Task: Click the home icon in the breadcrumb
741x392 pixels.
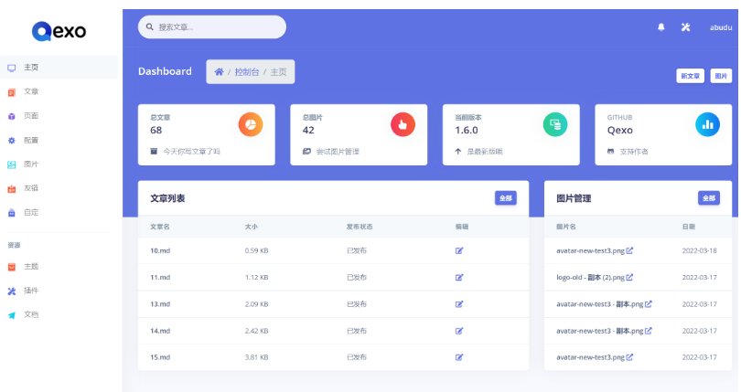Action: (x=219, y=72)
